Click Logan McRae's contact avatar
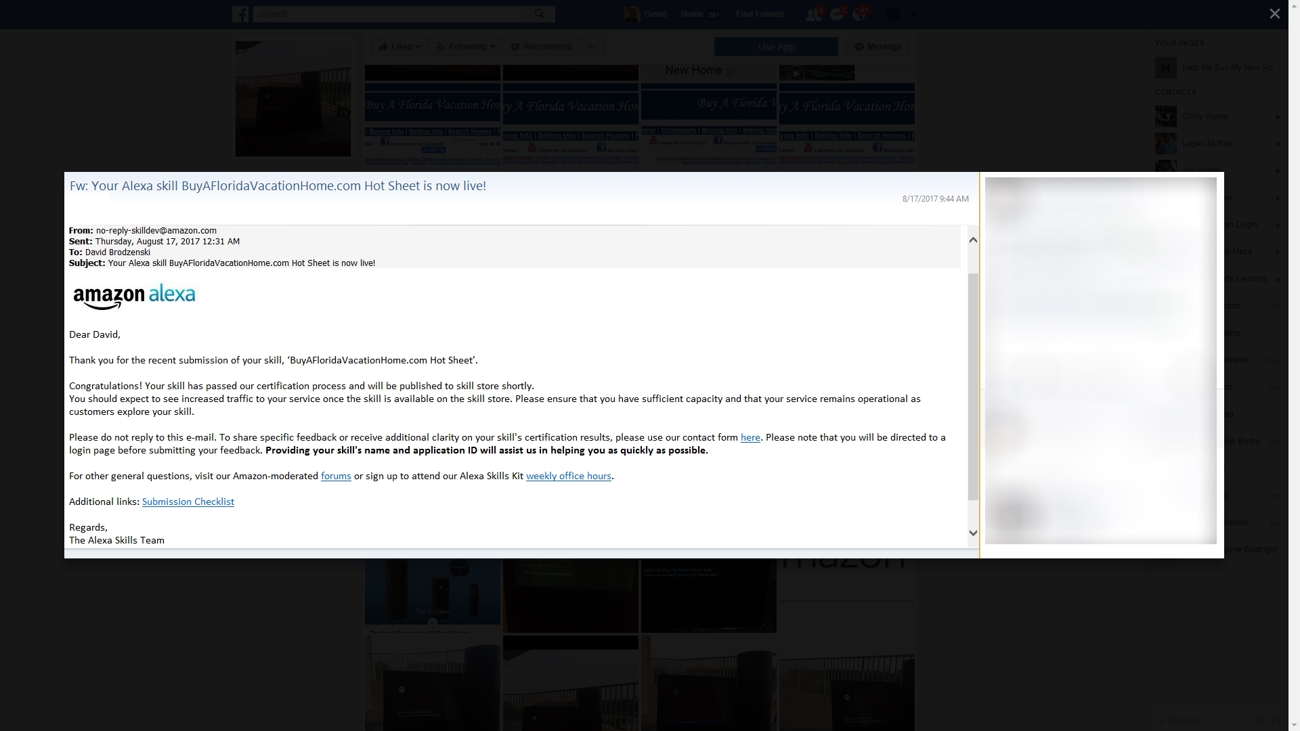Screen dimensions: 1300x731 1165,143
